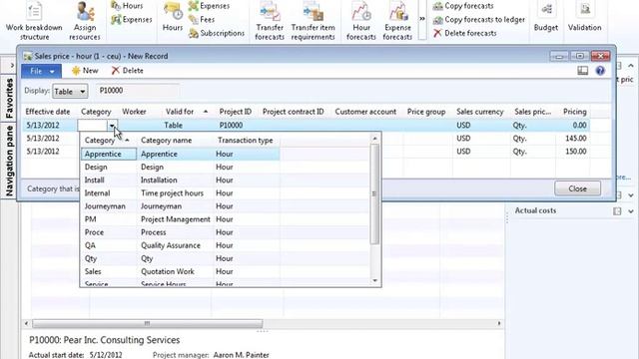This screenshot has width=639, height=359.
Task: Click horizontal scrollbar right arrow
Action: [x=499, y=323]
